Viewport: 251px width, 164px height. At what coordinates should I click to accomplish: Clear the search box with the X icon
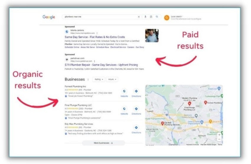[x=139, y=17]
